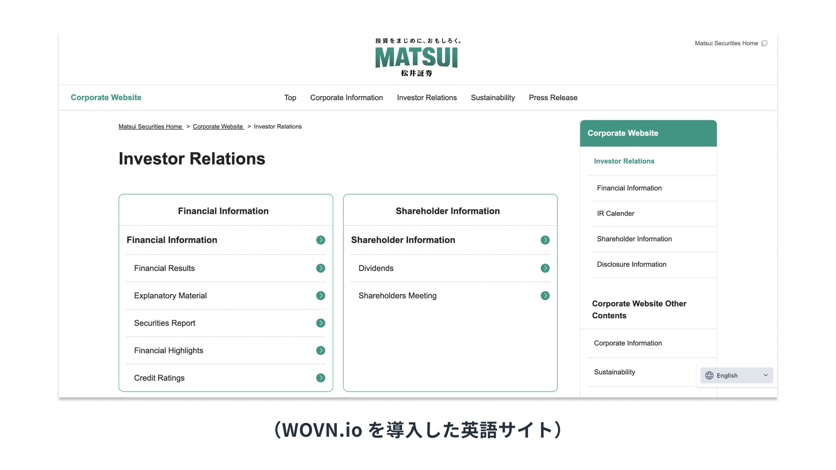This screenshot has width=836, height=470.
Task: Click the arrow icon beside Financial Results
Action: (x=320, y=268)
